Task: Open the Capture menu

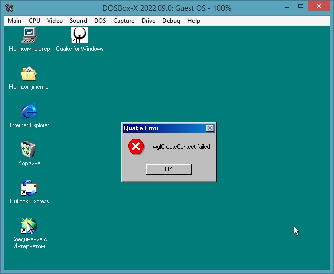Action: pos(124,21)
